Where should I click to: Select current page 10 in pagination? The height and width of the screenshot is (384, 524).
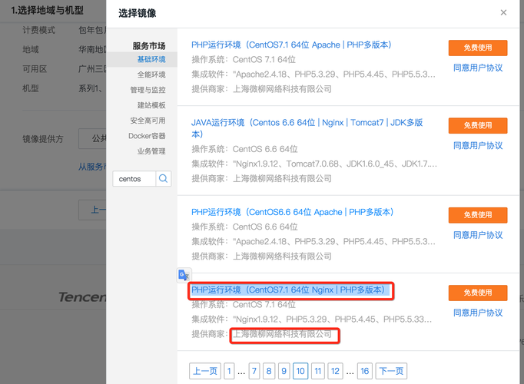(x=300, y=371)
